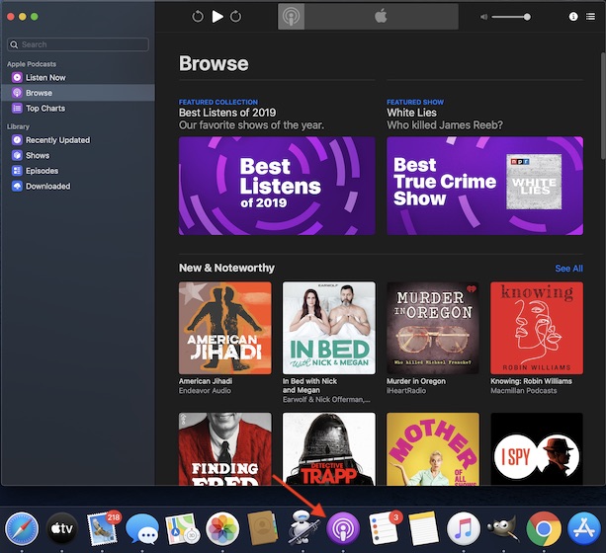Viewport: 606px width, 553px height.
Task: Open the Downloaded section
Action: 47,186
